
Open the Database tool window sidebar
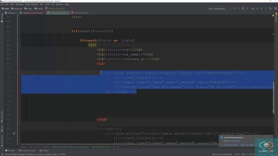click(x=276, y=17)
